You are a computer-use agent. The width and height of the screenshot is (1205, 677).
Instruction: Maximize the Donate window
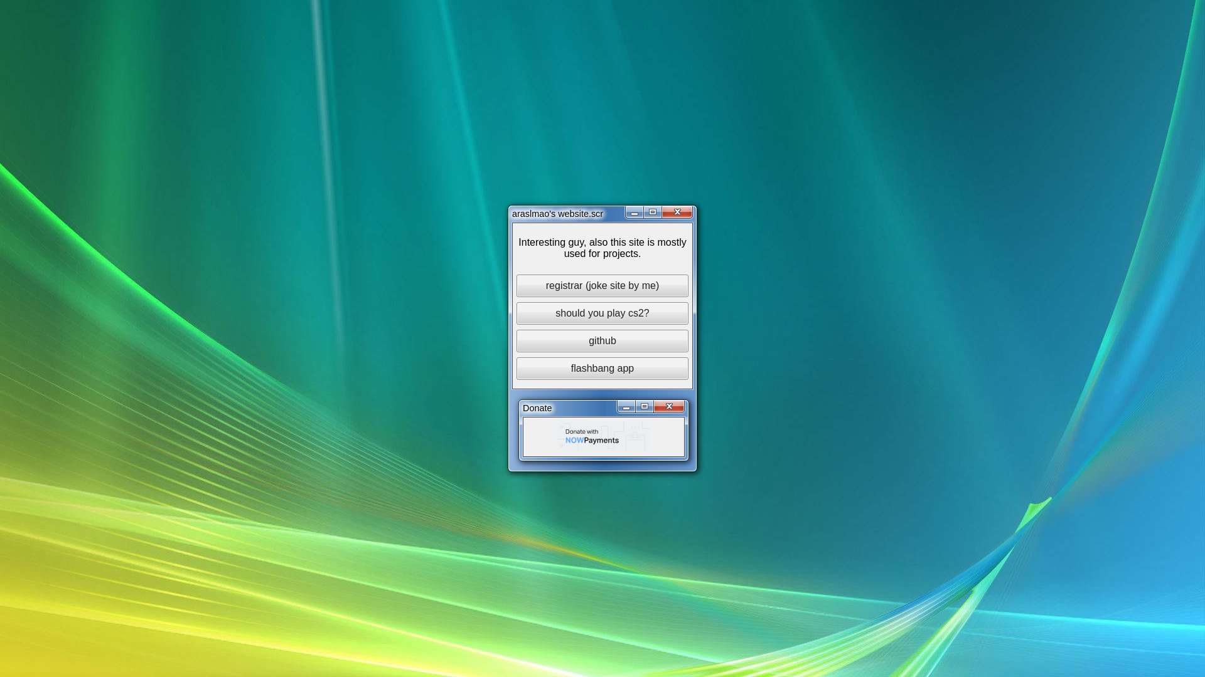point(644,407)
